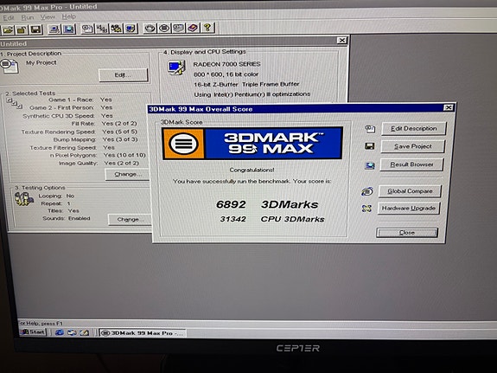Open the Edit menu
The image size is (497, 373).
click(9, 18)
